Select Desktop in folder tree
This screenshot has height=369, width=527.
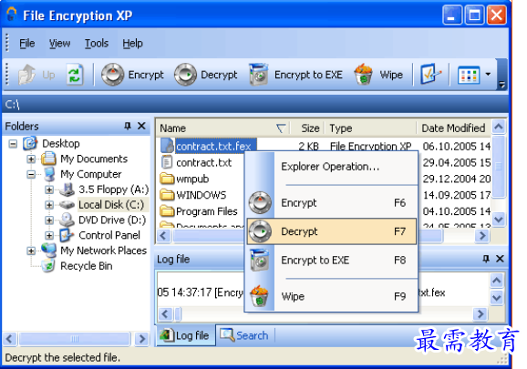(x=61, y=144)
